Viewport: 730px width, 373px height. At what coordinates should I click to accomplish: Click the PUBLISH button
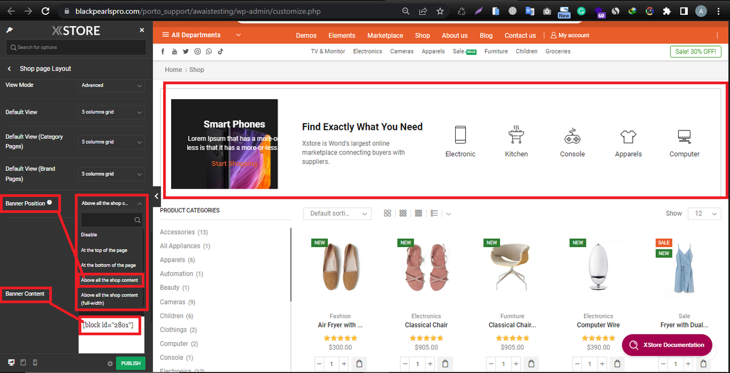[131, 363]
